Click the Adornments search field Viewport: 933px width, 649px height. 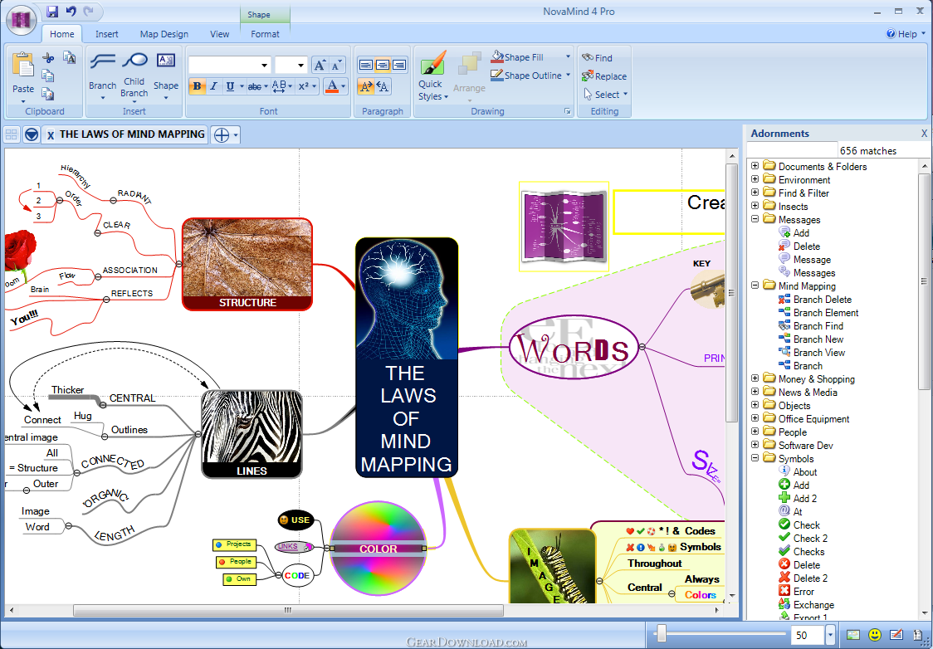pos(793,150)
